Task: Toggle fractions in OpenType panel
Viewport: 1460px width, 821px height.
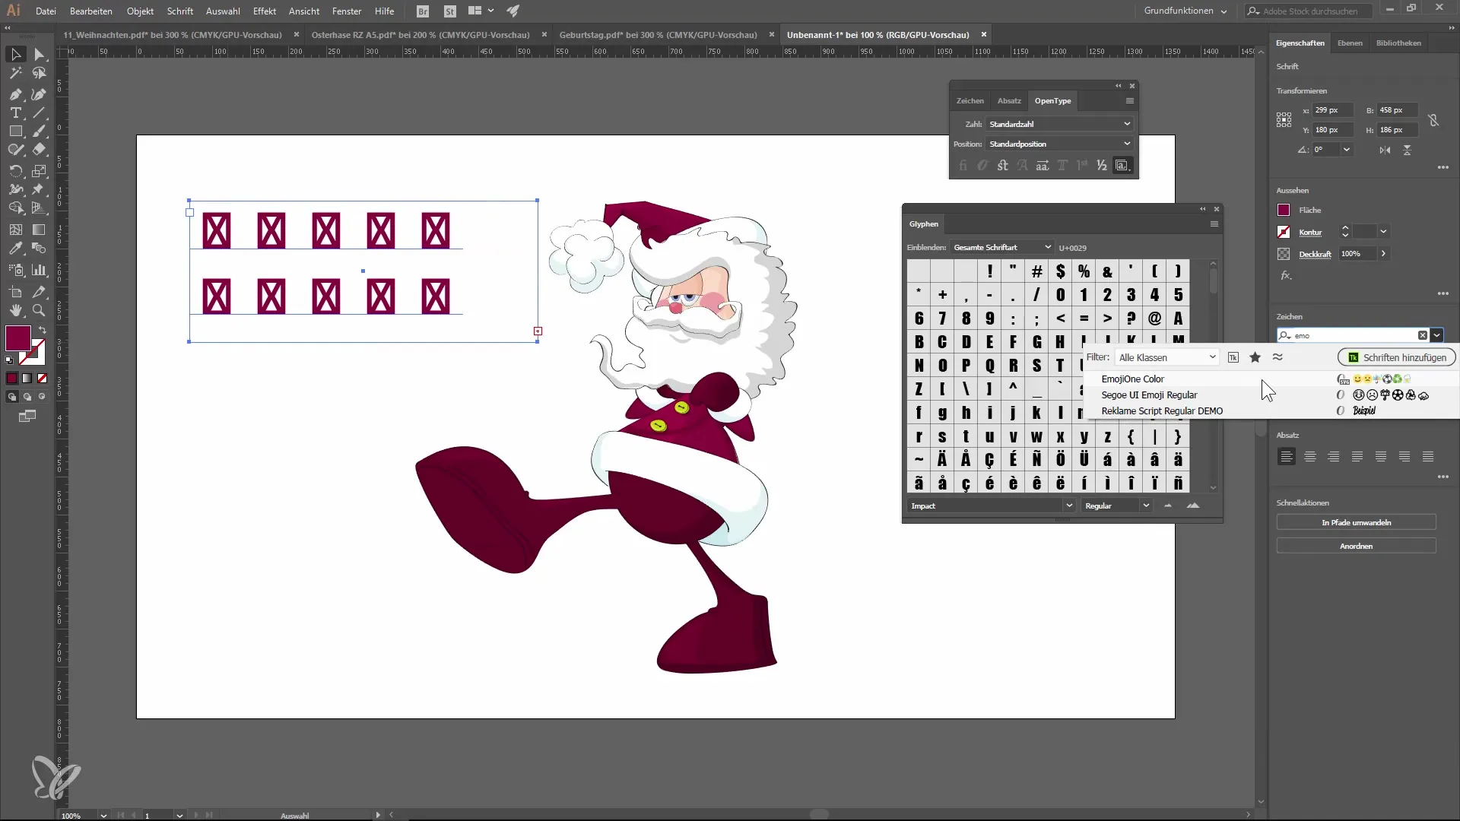Action: [1101, 165]
